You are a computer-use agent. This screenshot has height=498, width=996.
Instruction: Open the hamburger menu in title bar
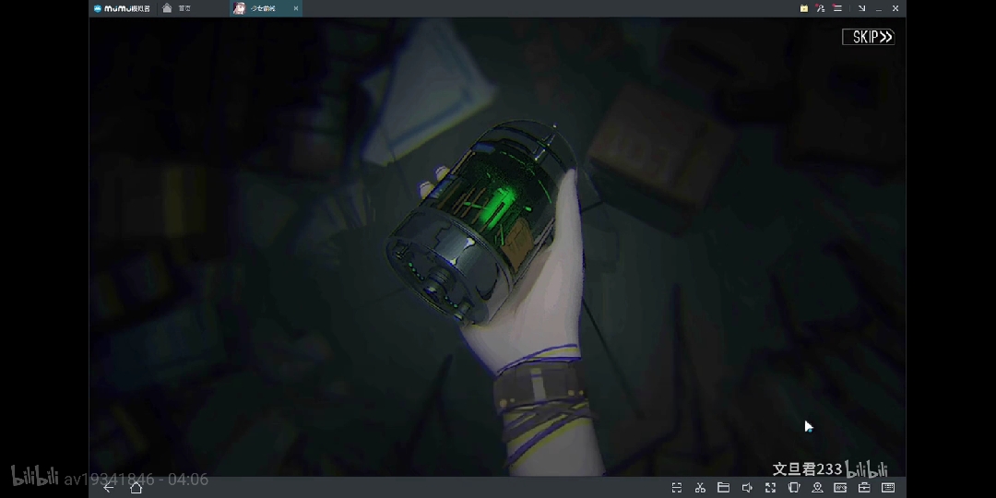(x=837, y=8)
